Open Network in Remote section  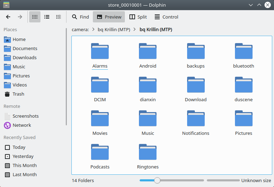pyautogui.click(x=22, y=125)
